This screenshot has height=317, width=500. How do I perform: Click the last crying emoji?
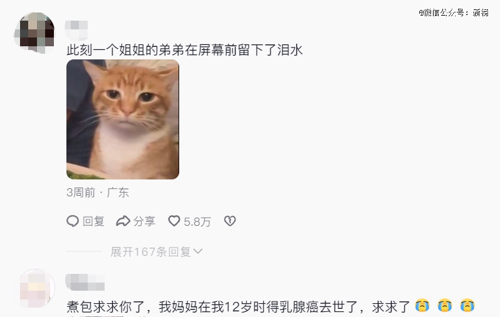tap(467, 306)
